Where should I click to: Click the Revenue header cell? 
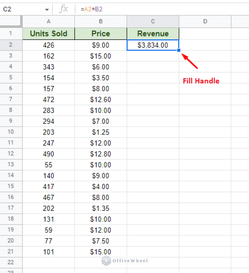[153, 34]
